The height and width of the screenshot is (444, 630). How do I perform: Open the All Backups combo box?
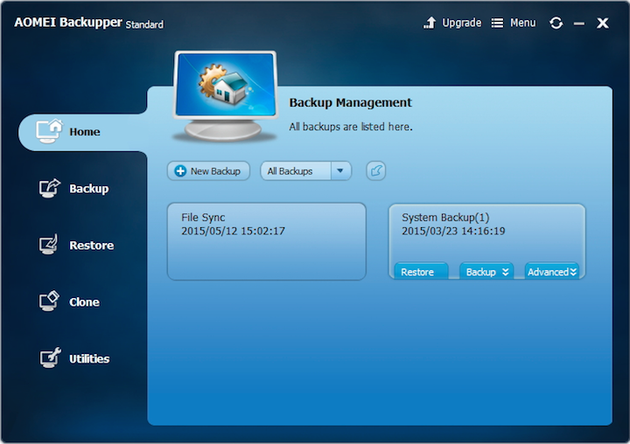tap(305, 171)
